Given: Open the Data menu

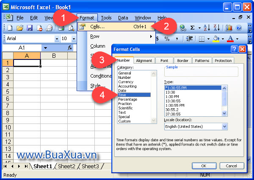Looking at the screenshot, I should pos(123,18).
